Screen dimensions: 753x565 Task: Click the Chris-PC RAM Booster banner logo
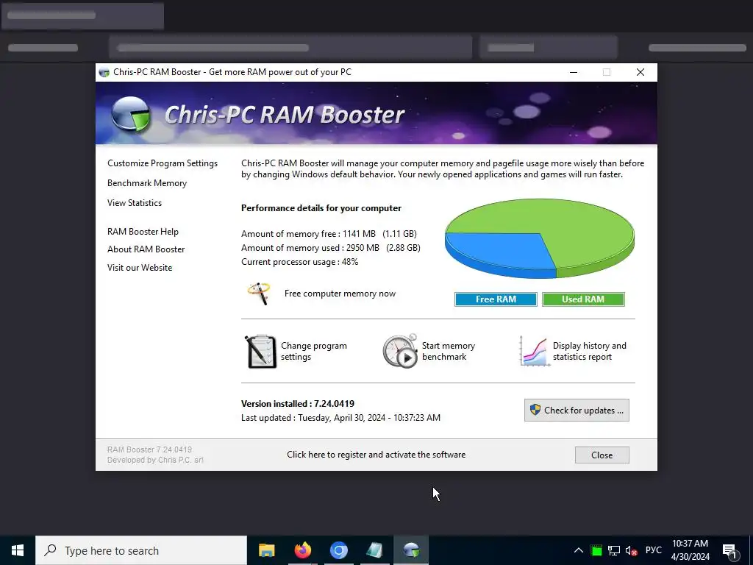pos(131,114)
